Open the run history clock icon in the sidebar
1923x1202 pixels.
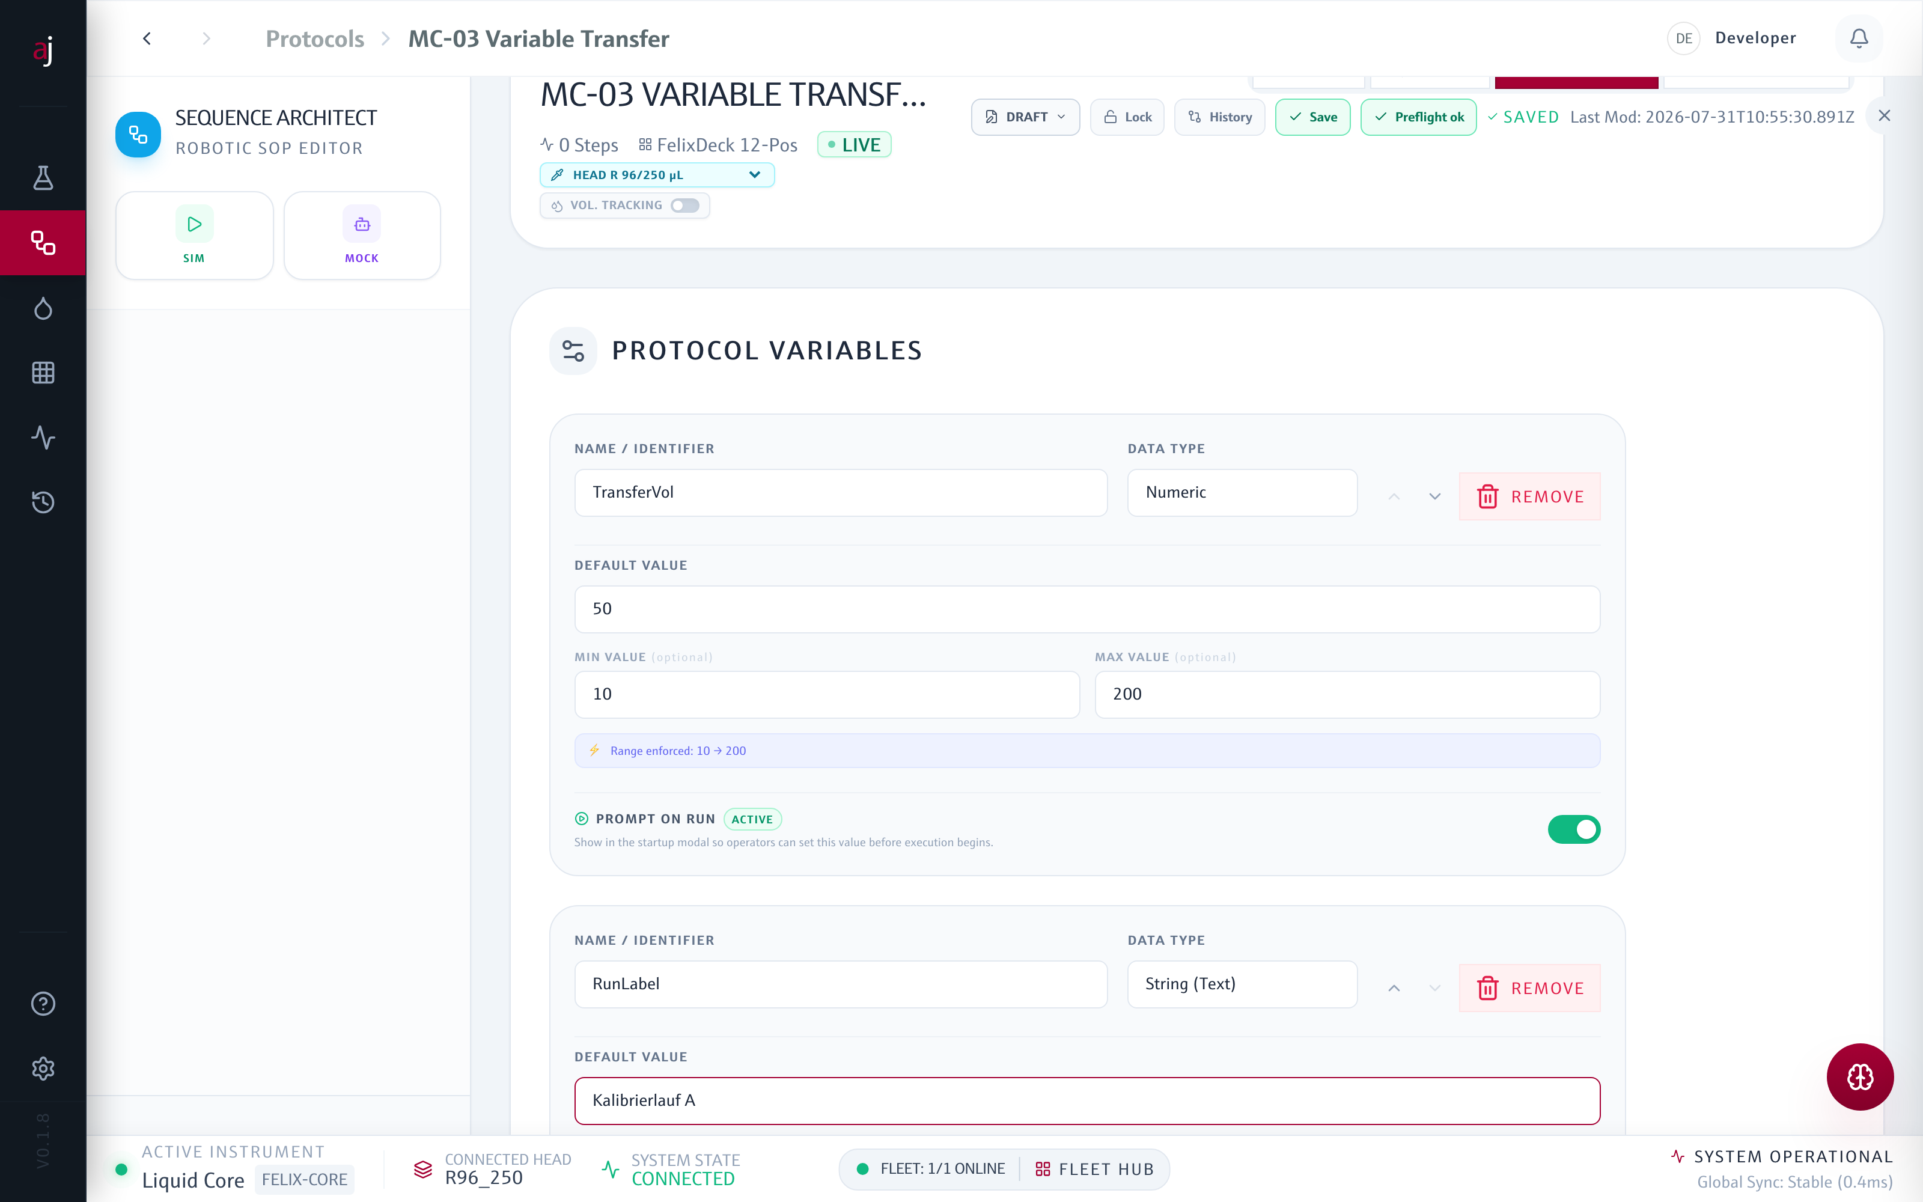click(x=43, y=502)
